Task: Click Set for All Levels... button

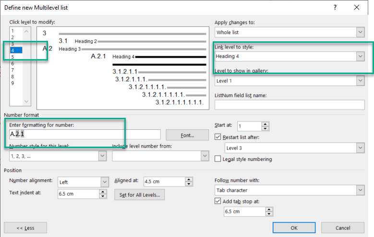Action: pos(140,195)
